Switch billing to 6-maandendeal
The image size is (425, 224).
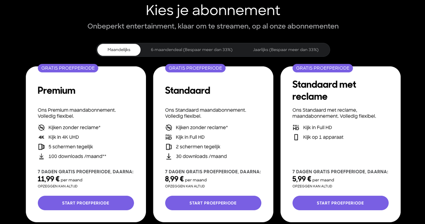(x=191, y=50)
